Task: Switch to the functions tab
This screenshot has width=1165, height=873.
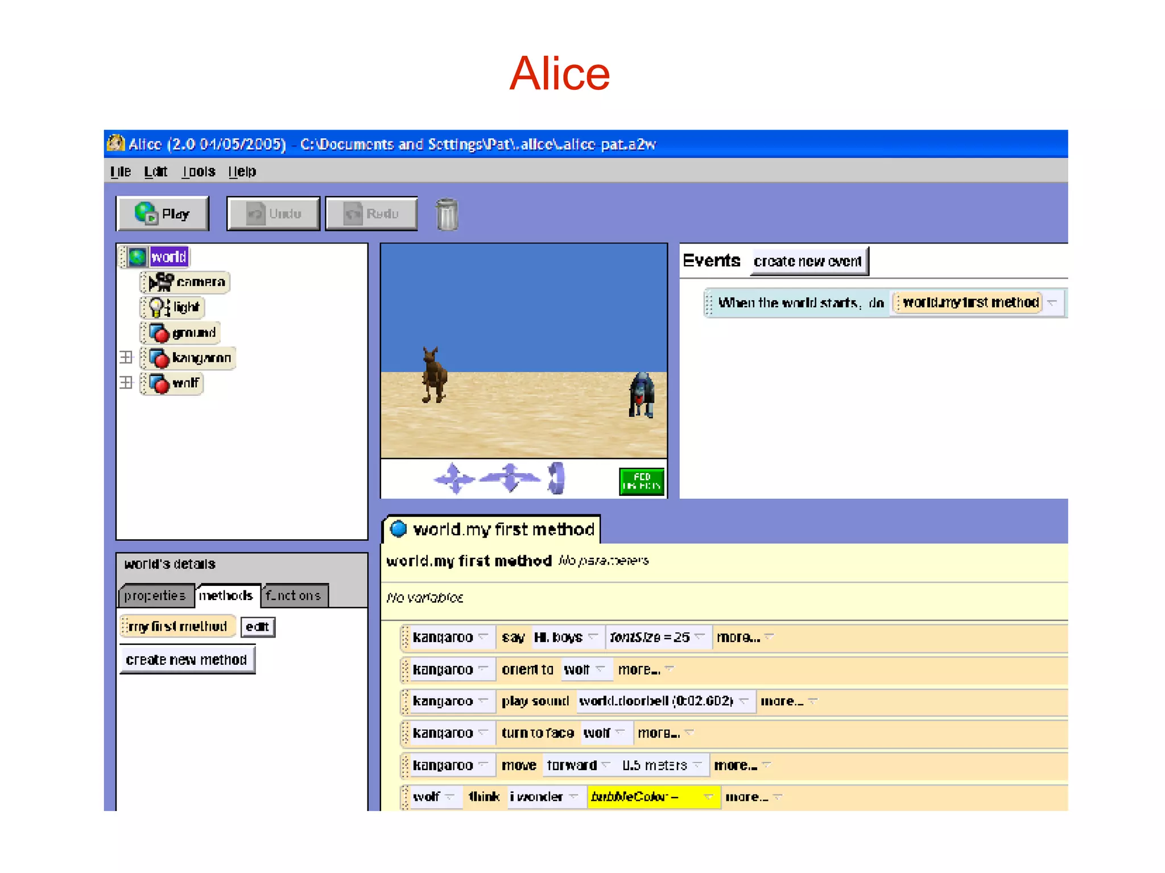Action: 294,595
